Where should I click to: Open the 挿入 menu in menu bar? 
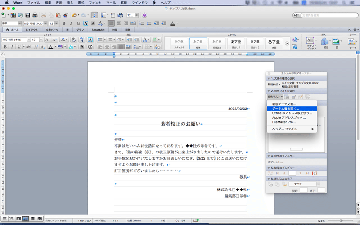[70, 3]
